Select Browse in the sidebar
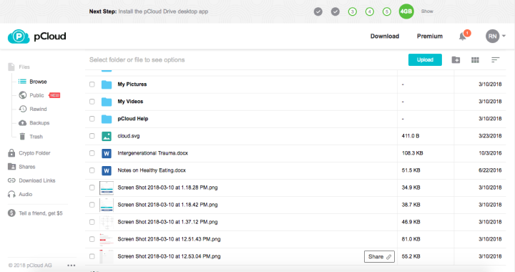Viewport: 515px width, 272px height. [x=38, y=82]
